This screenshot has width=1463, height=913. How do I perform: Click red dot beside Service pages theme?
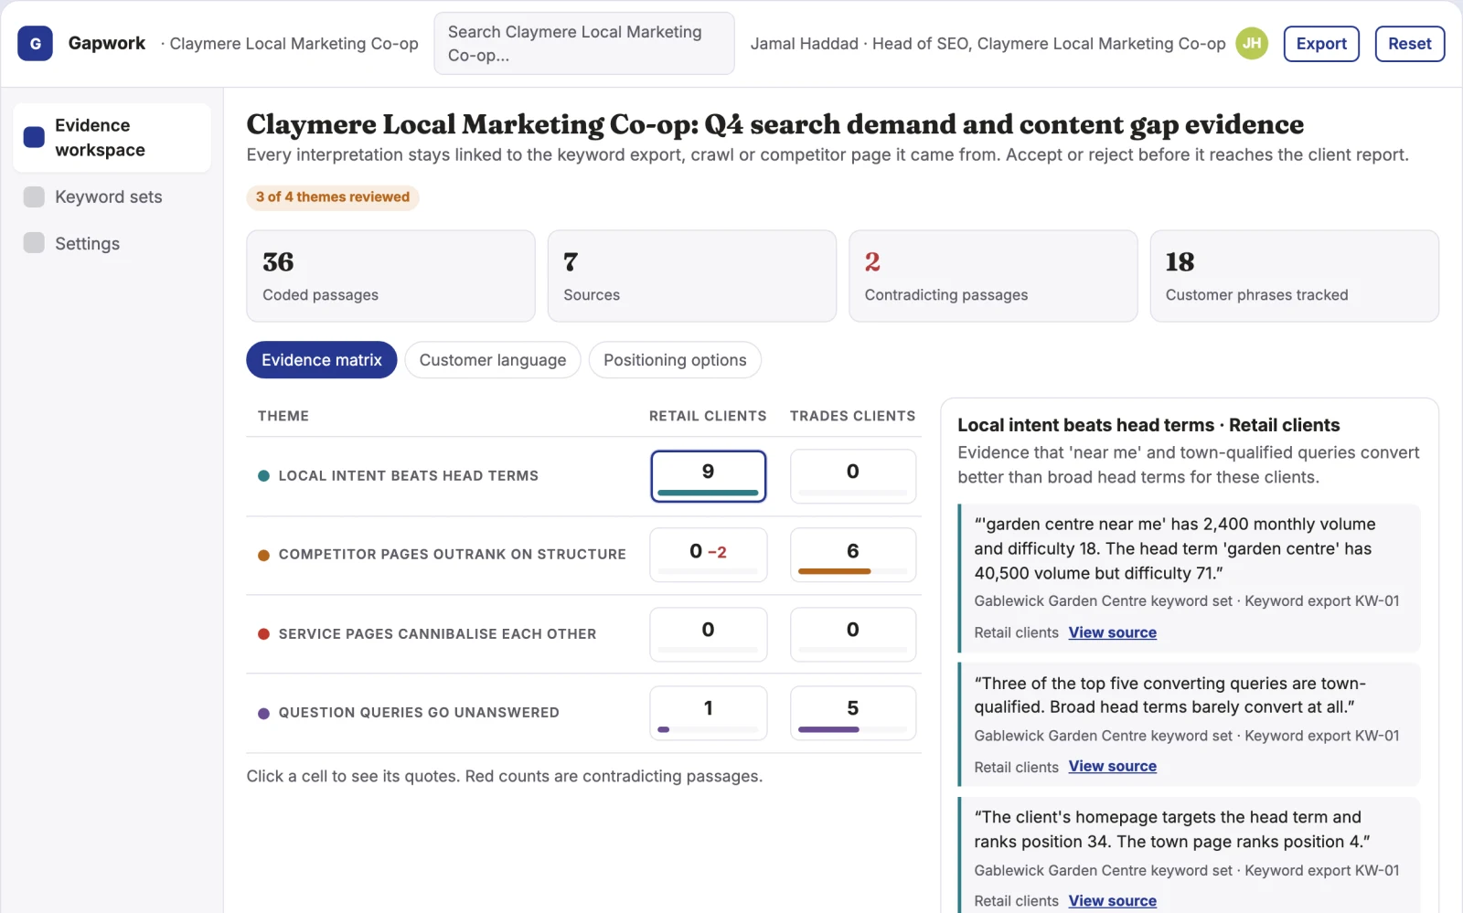click(263, 634)
